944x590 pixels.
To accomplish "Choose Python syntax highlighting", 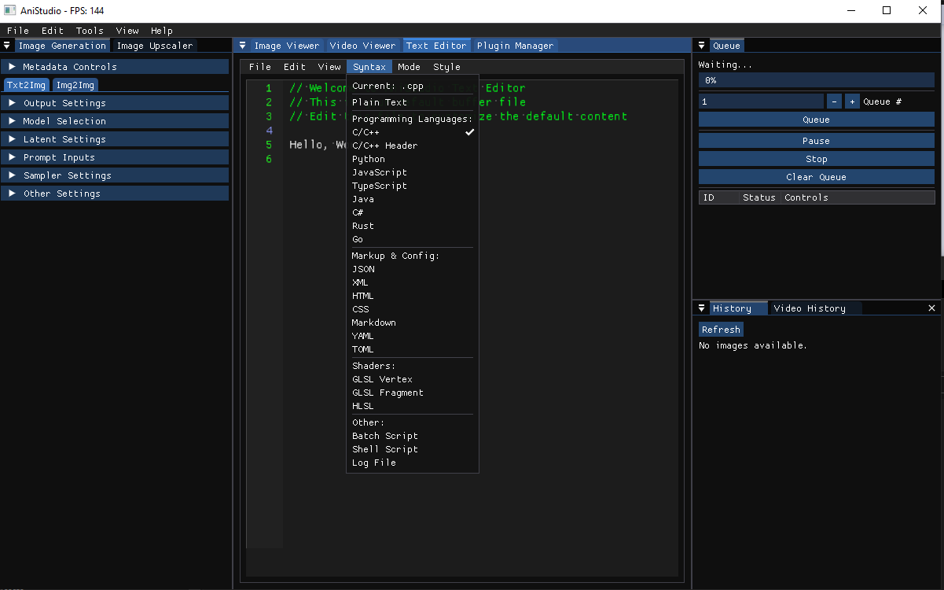I will coord(413,159).
